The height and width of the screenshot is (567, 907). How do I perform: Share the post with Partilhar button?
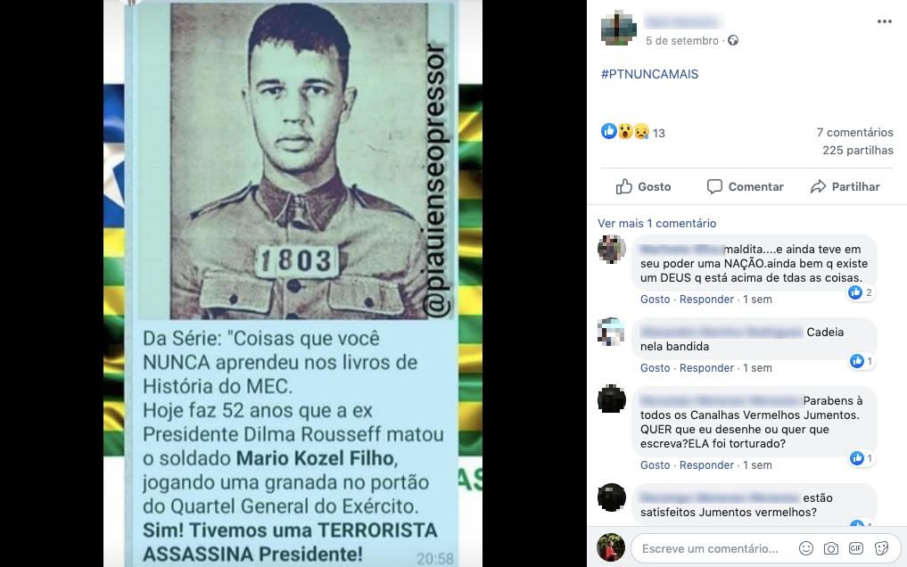coord(845,186)
